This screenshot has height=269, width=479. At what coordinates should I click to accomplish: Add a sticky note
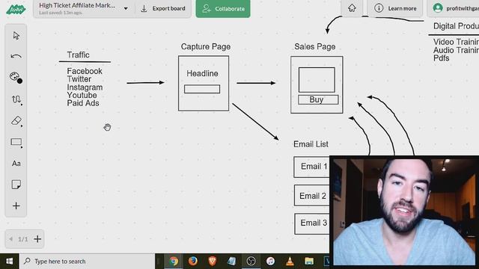[x=16, y=185]
